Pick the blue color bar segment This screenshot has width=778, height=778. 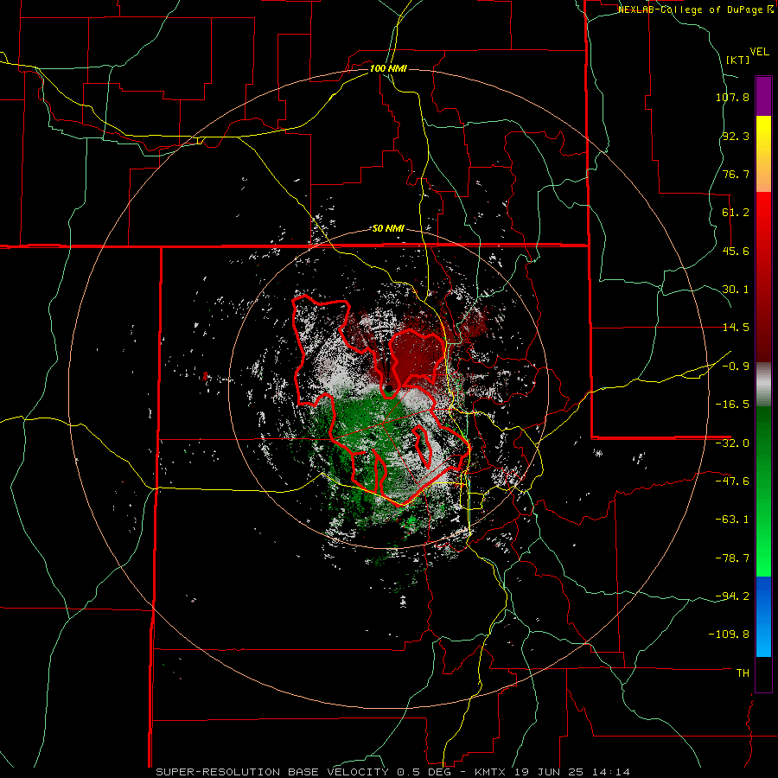[x=763, y=616]
